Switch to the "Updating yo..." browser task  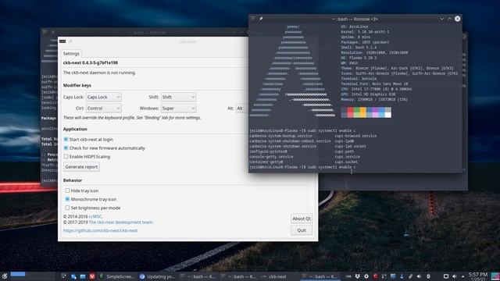[x=157, y=276]
